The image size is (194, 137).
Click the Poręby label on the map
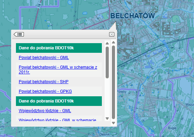pyautogui.click(x=122, y=92)
